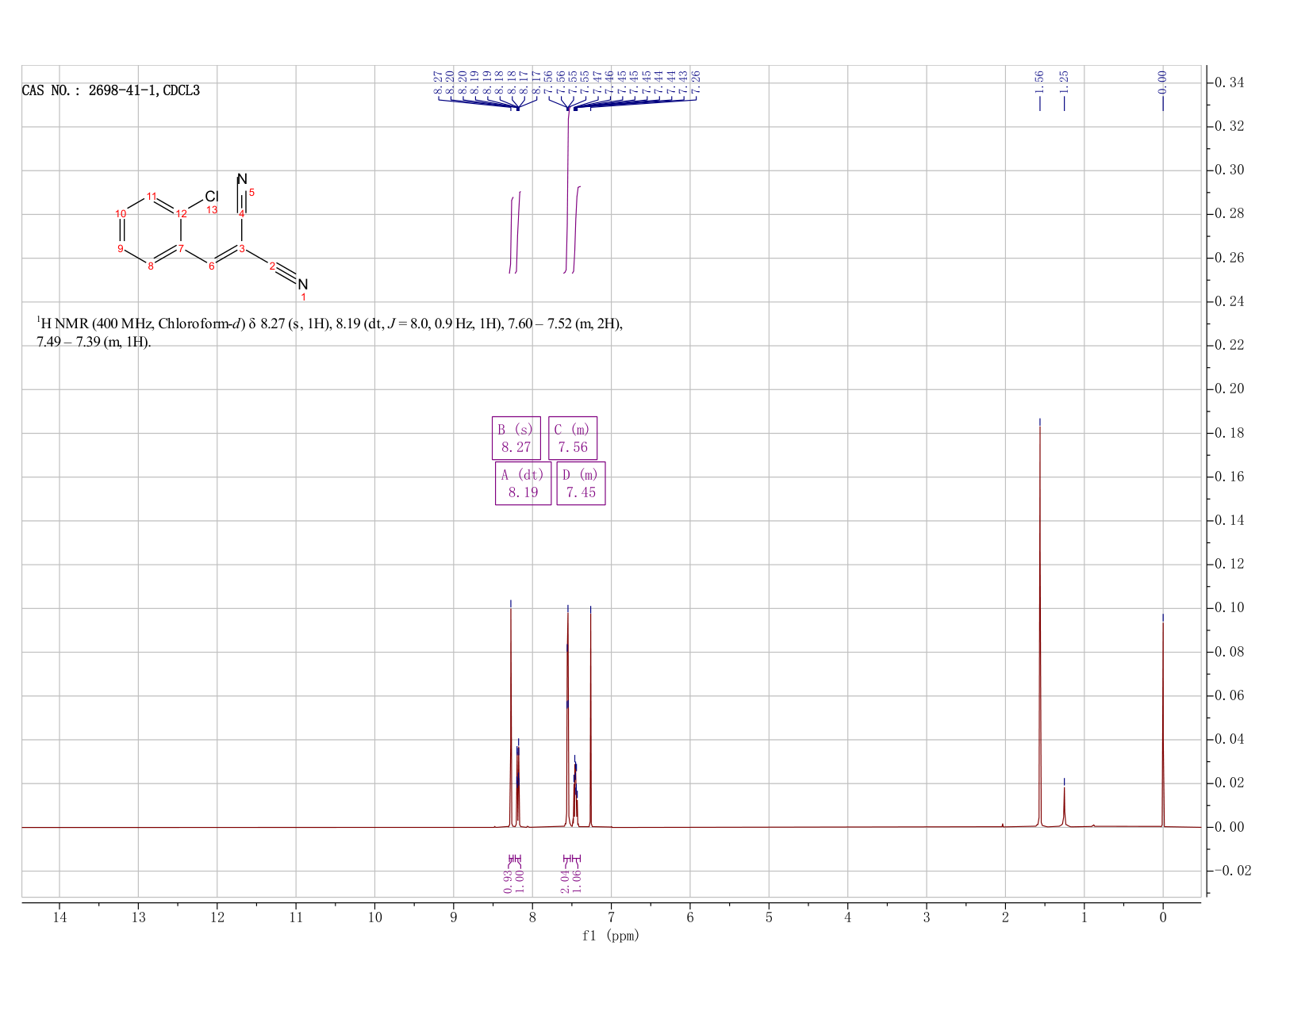Click the tall water peak at 1.56 ppm

(x=1039, y=626)
